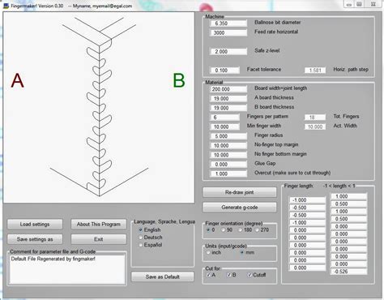Image resolution: width=384 pixels, height=300 pixels.
Task: Edit the No-finger top margin field
Action: point(228,145)
